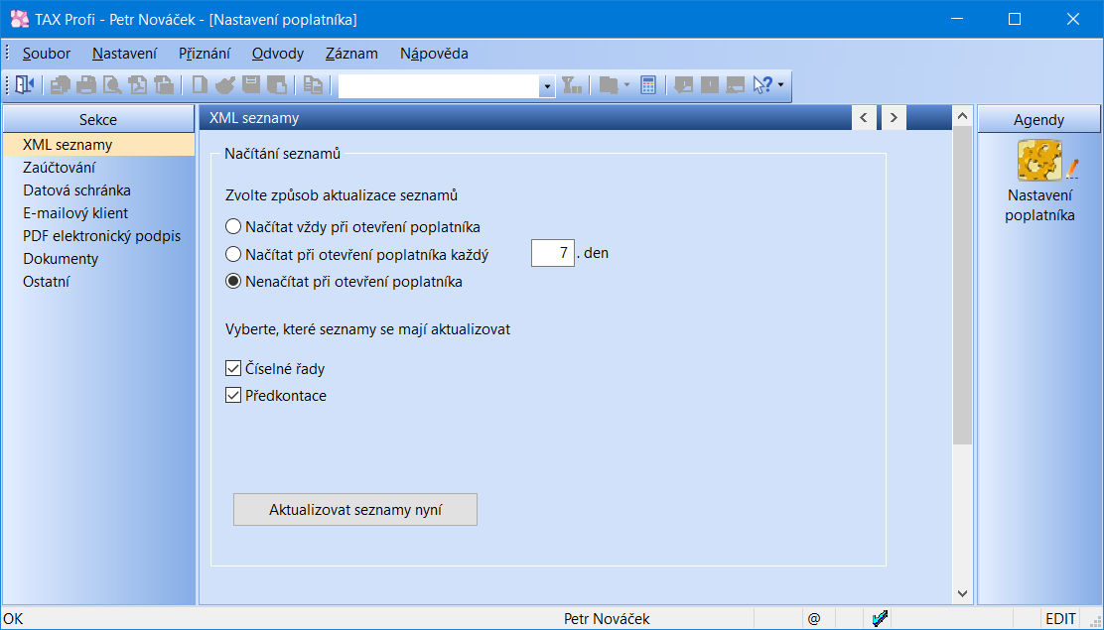This screenshot has width=1104, height=630.
Task: Click the context help cursor icon
Action: pyautogui.click(x=763, y=85)
